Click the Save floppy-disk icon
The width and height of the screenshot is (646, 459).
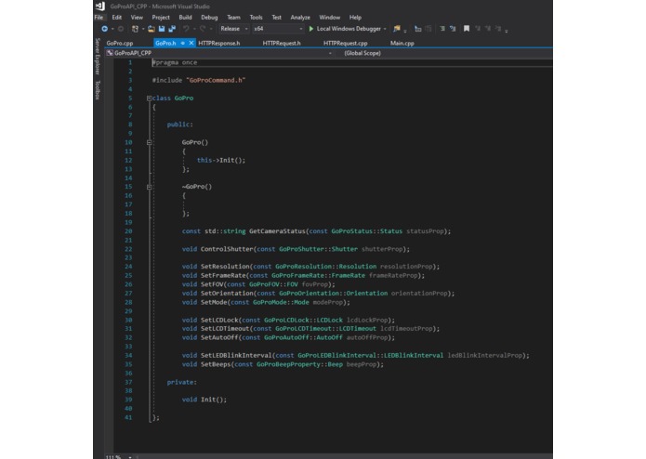162,29
